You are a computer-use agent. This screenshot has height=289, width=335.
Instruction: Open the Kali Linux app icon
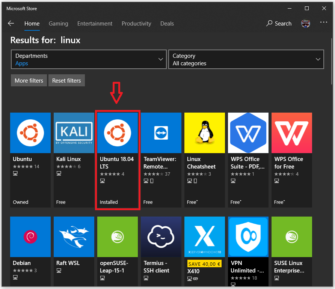pyautogui.click(x=74, y=133)
